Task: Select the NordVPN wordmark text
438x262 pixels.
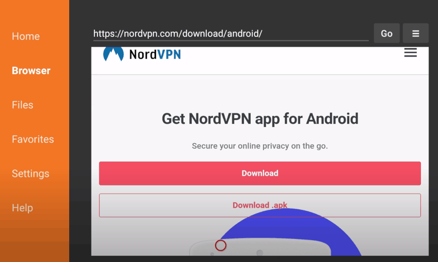Action: coord(155,54)
